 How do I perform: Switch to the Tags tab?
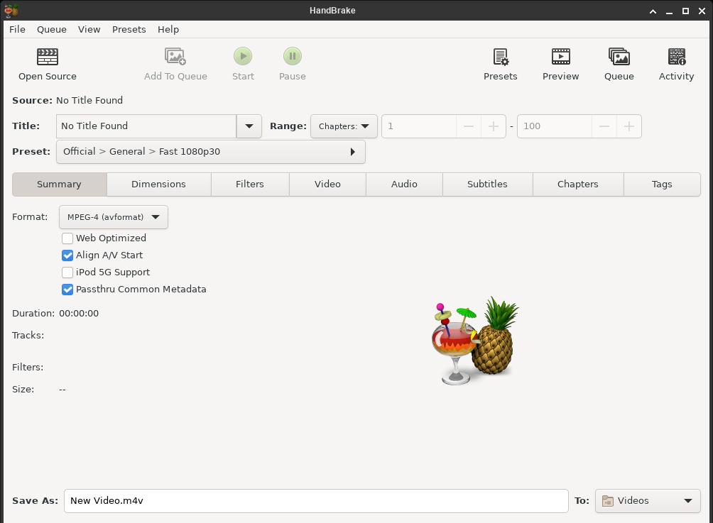tap(662, 184)
